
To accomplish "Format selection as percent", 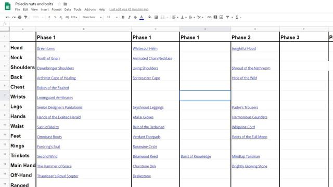I will [x=55, y=17].
